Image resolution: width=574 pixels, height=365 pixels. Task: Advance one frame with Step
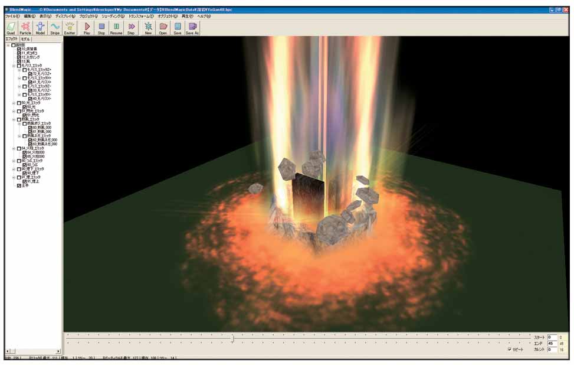click(x=131, y=28)
